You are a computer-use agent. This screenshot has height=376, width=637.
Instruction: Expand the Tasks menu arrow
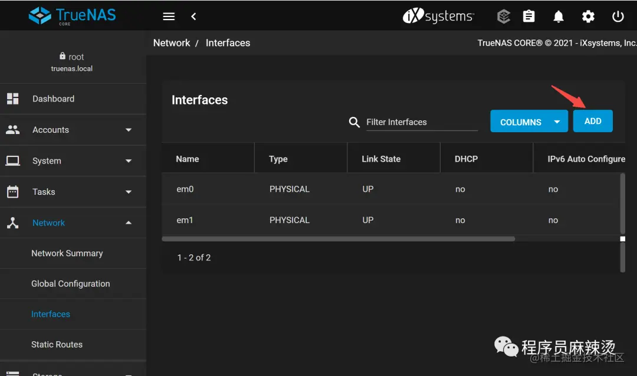coord(129,192)
